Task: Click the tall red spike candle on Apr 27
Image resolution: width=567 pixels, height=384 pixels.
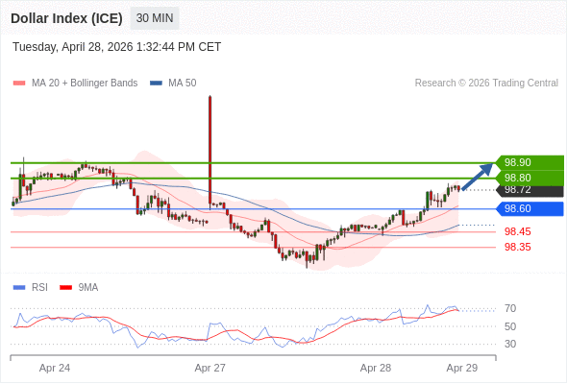Action: [210, 150]
